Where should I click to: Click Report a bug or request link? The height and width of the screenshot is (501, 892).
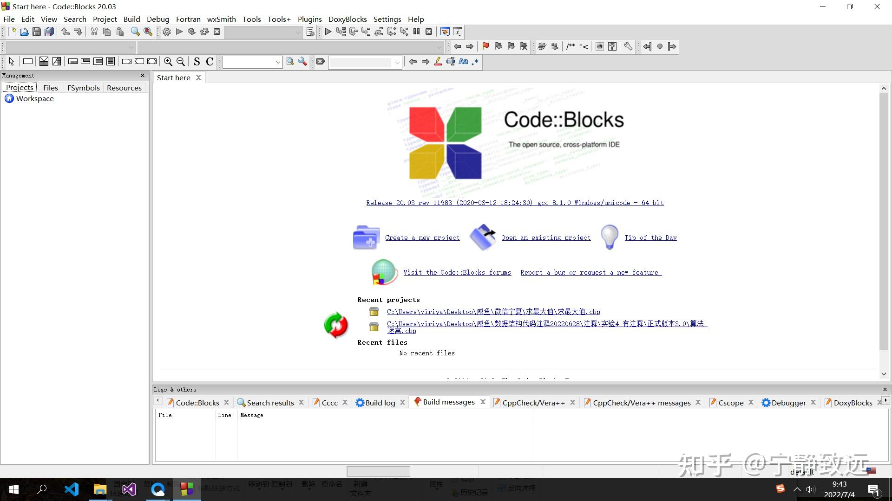[591, 272]
